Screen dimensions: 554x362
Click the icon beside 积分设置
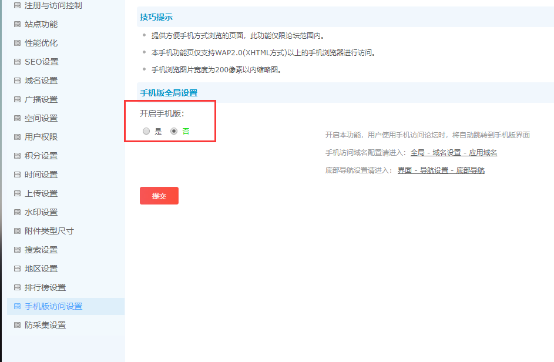(x=17, y=156)
